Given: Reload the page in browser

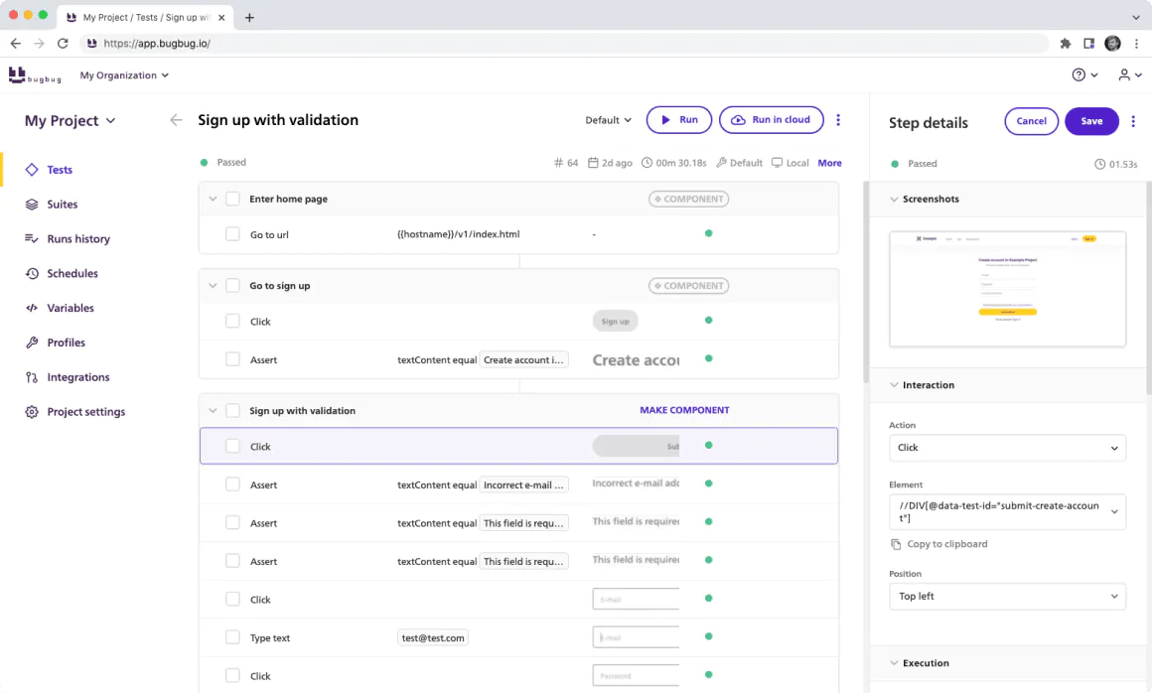Looking at the screenshot, I should pos(64,44).
